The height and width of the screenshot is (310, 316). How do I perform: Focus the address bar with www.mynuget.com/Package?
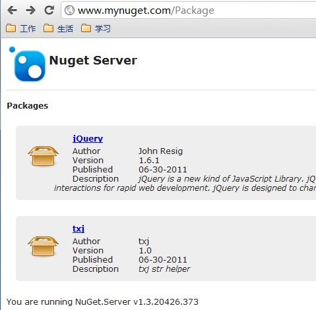coord(189,11)
